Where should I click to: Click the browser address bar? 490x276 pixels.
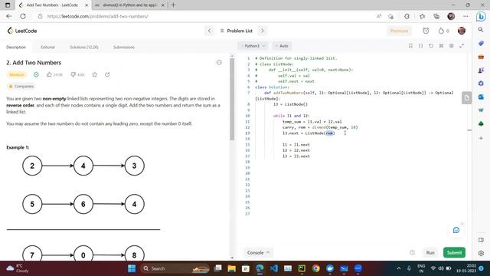coord(206,16)
